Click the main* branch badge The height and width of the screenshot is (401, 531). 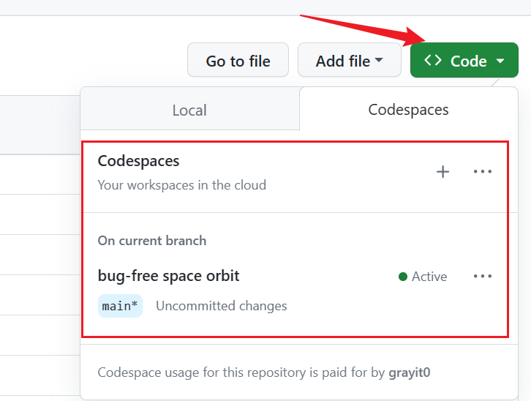point(120,306)
